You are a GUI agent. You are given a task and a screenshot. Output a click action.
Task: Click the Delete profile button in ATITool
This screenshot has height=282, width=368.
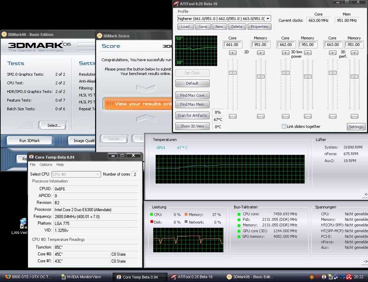[x=237, y=26]
